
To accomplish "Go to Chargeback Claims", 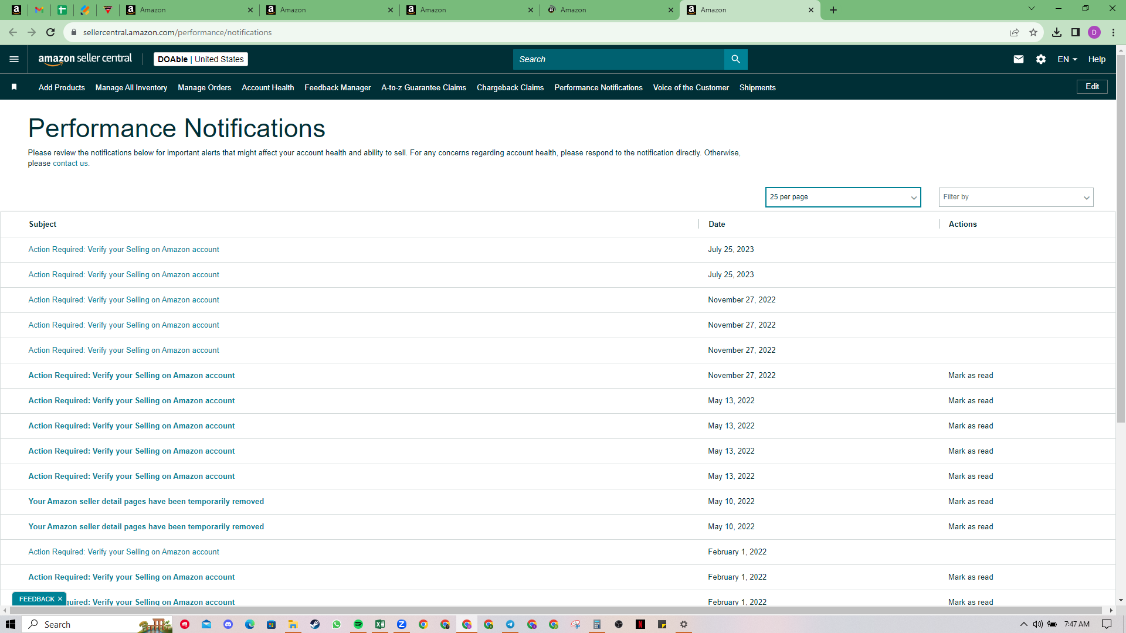I will click(510, 87).
